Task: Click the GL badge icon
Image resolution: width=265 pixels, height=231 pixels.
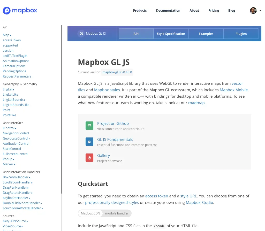Action: (x=81, y=34)
